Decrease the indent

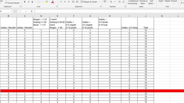[x=73, y=2]
